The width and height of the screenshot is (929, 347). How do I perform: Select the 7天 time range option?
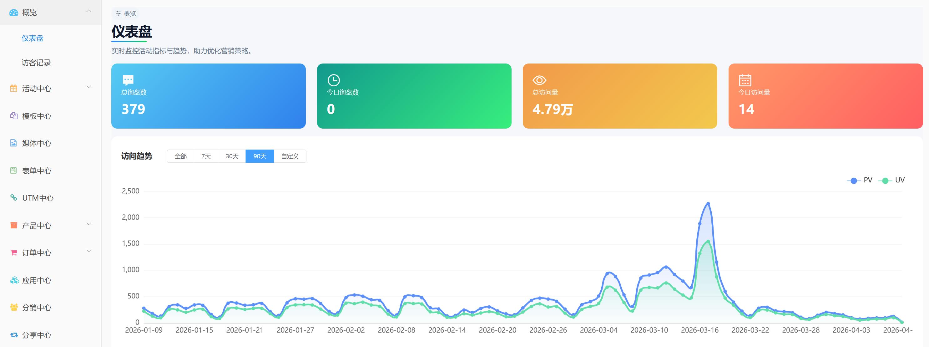206,156
